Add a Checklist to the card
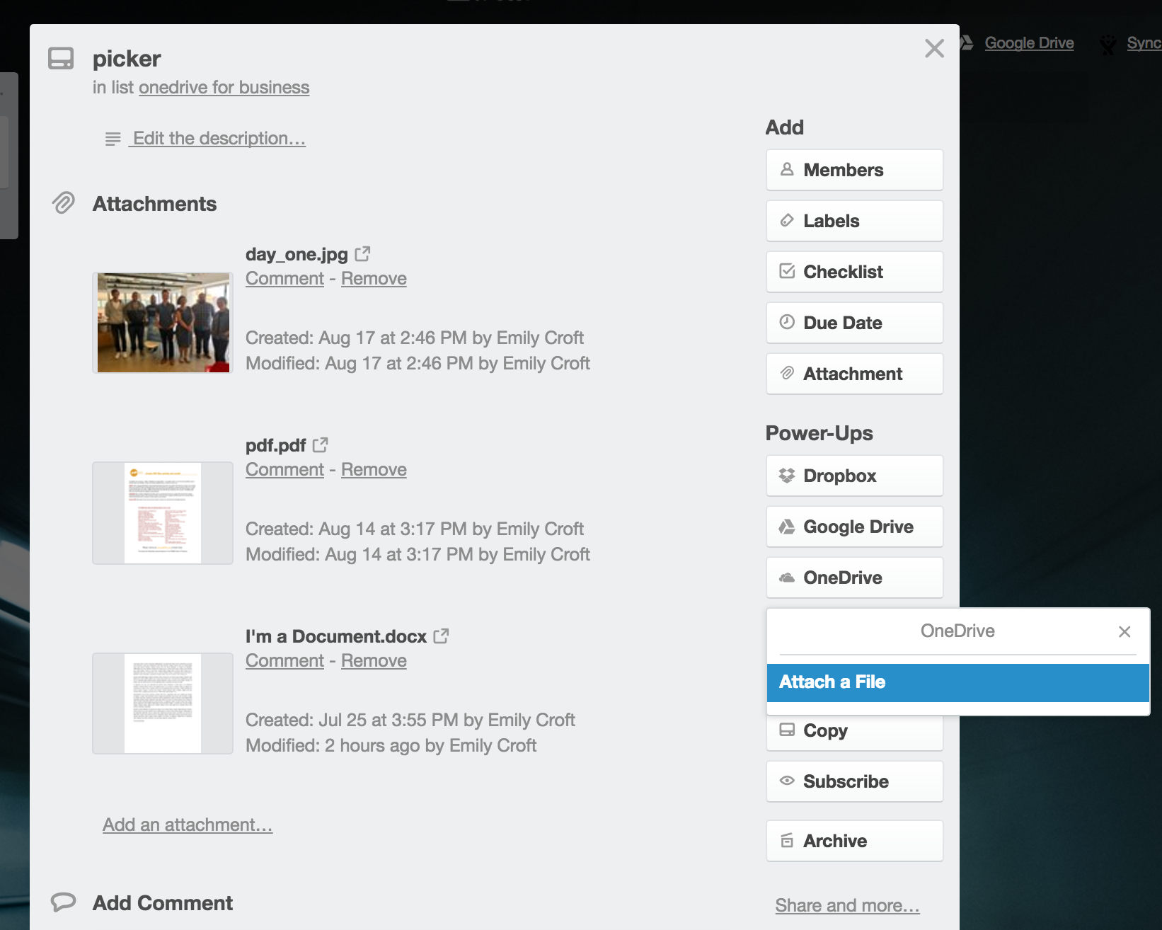The height and width of the screenshot is (930, 1162). (853, 272)
